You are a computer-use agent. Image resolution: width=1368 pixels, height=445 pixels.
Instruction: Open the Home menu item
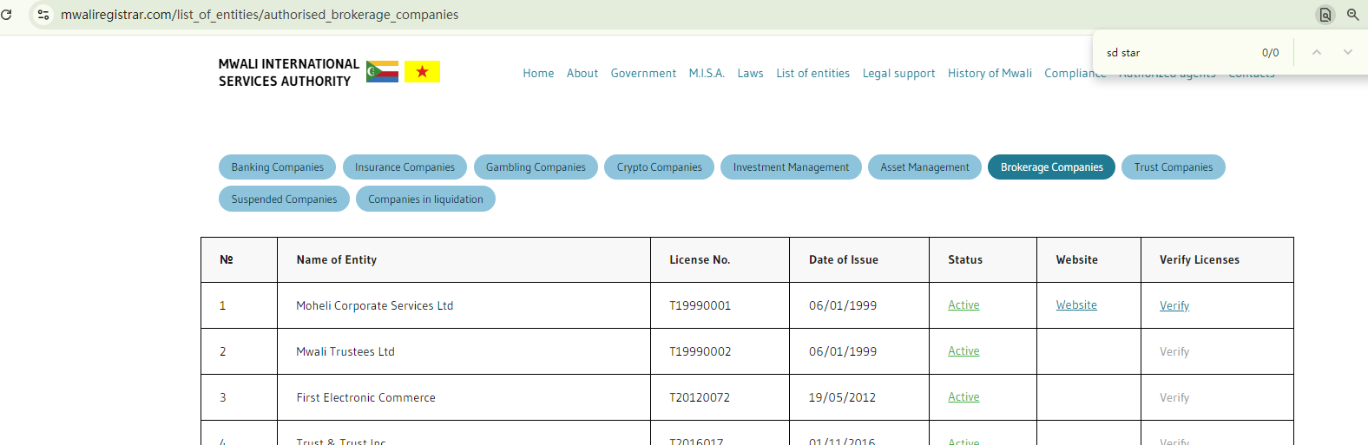[538, 74]
